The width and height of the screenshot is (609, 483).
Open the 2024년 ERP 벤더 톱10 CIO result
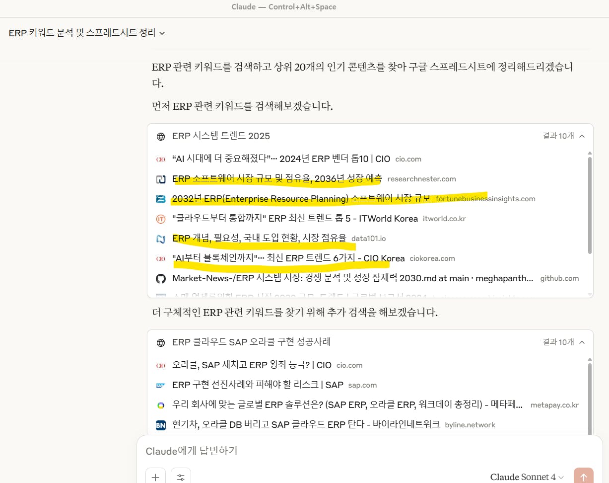[281, 159]
